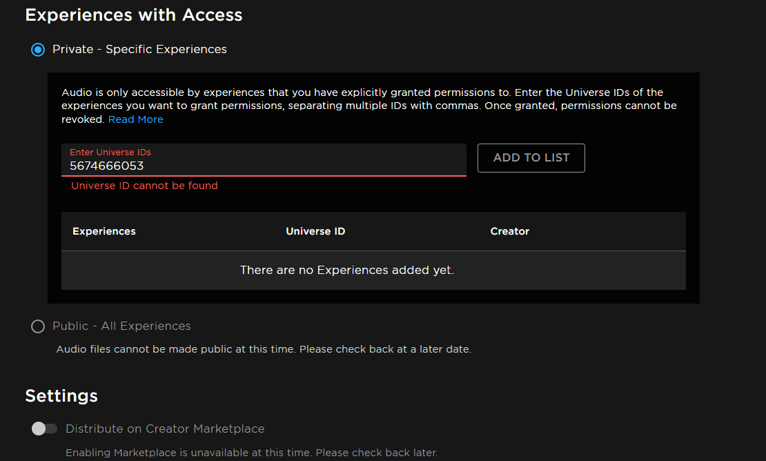Click the "Universe ID cannot be found" error message
The width and height of the screenshot is (766, 461).
(x=144, y=186)
